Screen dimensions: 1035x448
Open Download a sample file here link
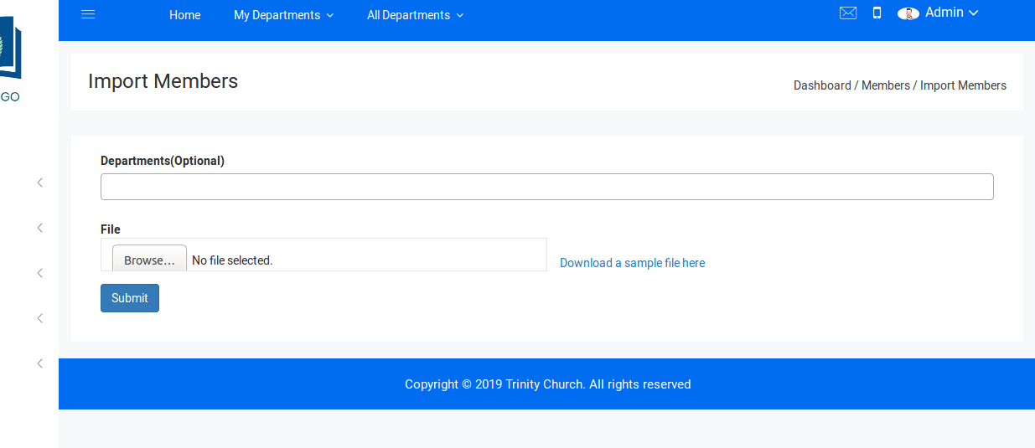point(632,263)
